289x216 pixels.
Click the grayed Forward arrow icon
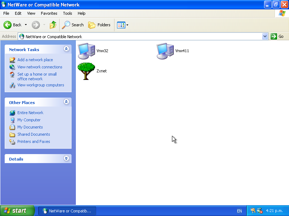[x=36, y=25]
